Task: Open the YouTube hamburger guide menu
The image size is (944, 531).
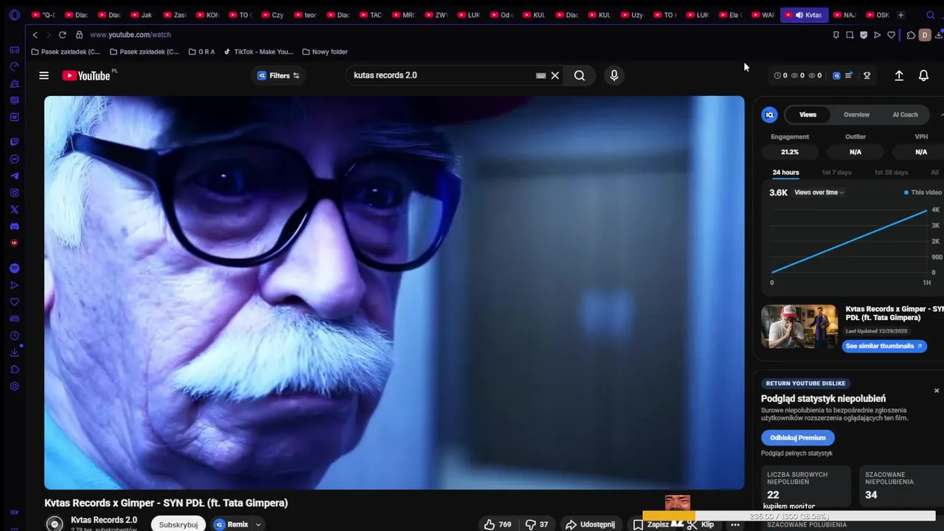Action: click(44, 75)
